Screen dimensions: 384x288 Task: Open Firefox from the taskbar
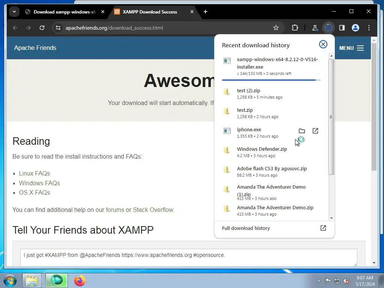[80, 280]
